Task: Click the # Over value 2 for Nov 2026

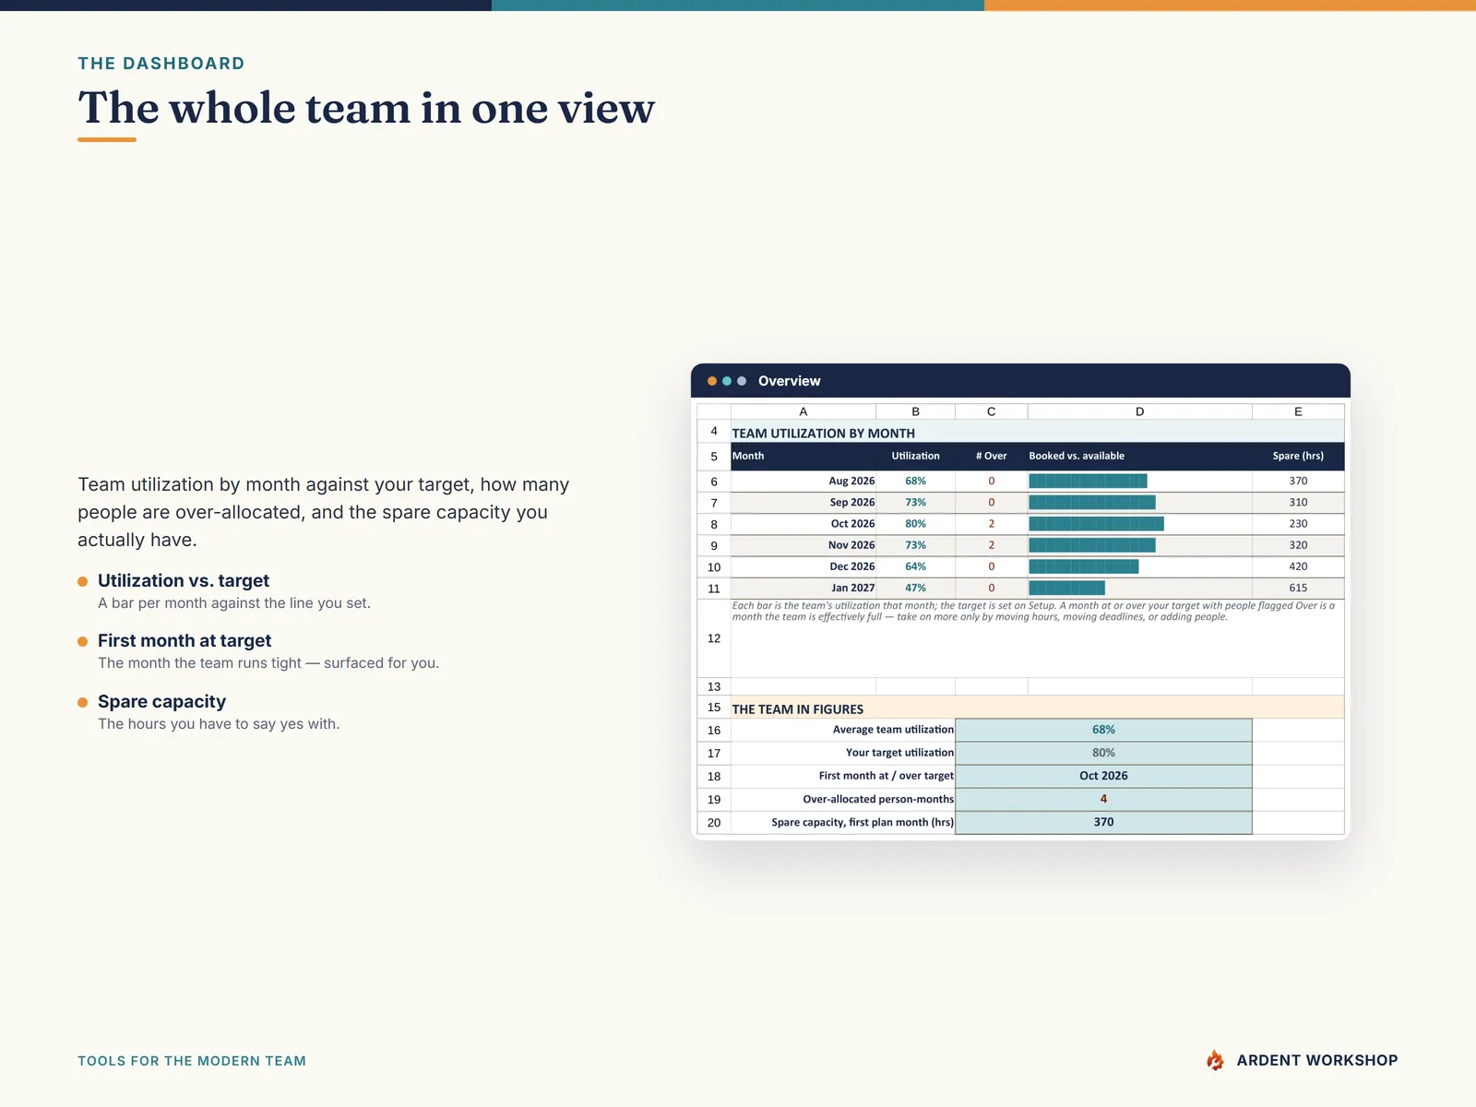Action: tap(992, 545)
